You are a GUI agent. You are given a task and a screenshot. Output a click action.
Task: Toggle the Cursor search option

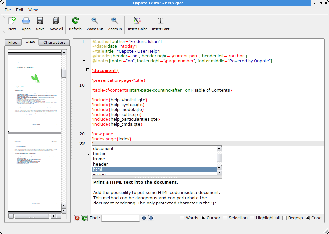coord(211,218)
